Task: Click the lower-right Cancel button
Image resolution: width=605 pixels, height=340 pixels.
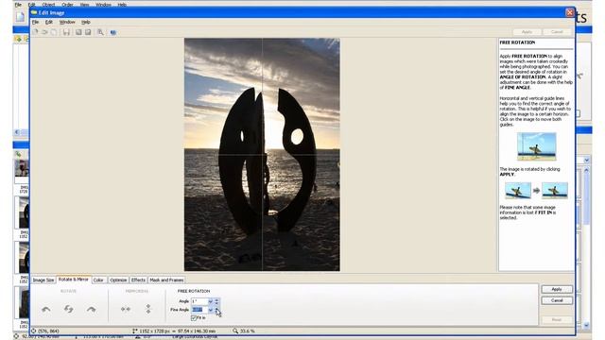Action: [557, 300]
